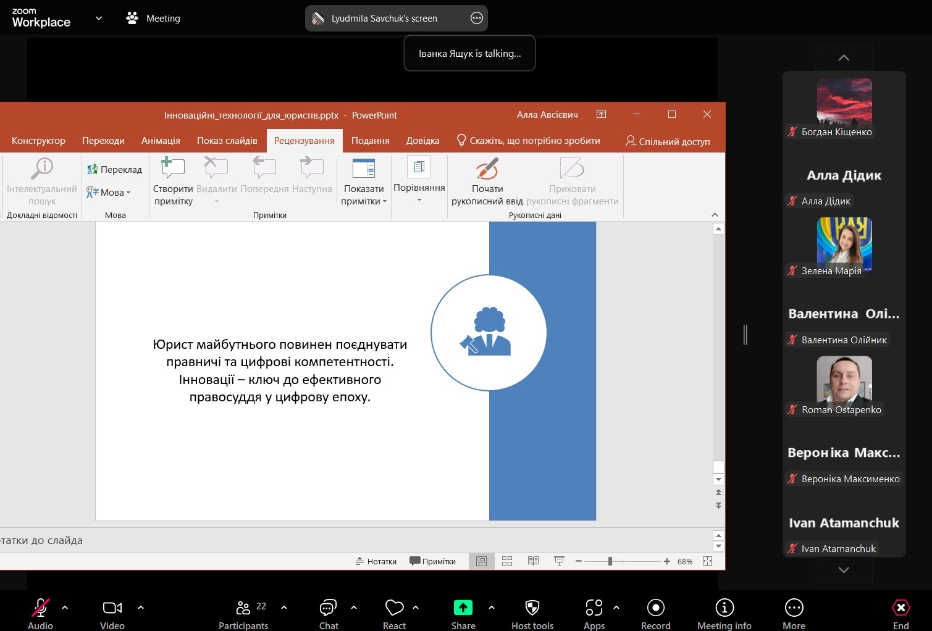
Task: Open Participants list
Action: tap(243, 608)
